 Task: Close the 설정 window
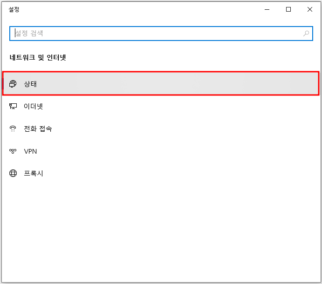click(x=310, y=9)
